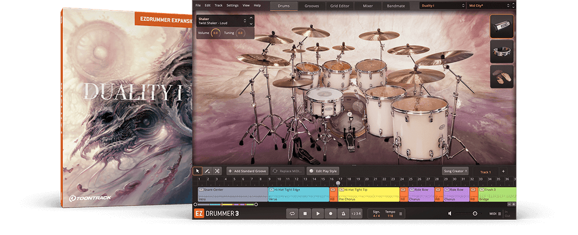Toggle the loop playback button
Viewport: 578px width, 235px height.
(292, 213)
